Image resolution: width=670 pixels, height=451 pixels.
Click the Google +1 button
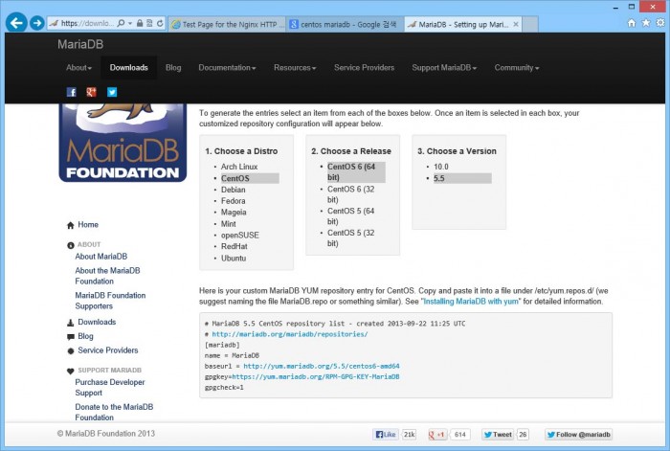tap(437, 435)
